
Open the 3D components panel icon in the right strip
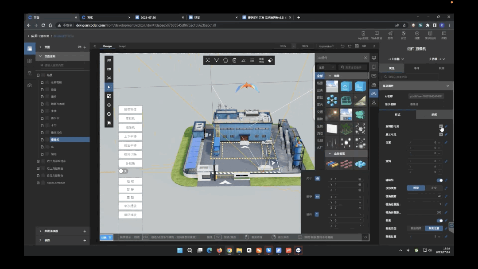pos(374,94)
